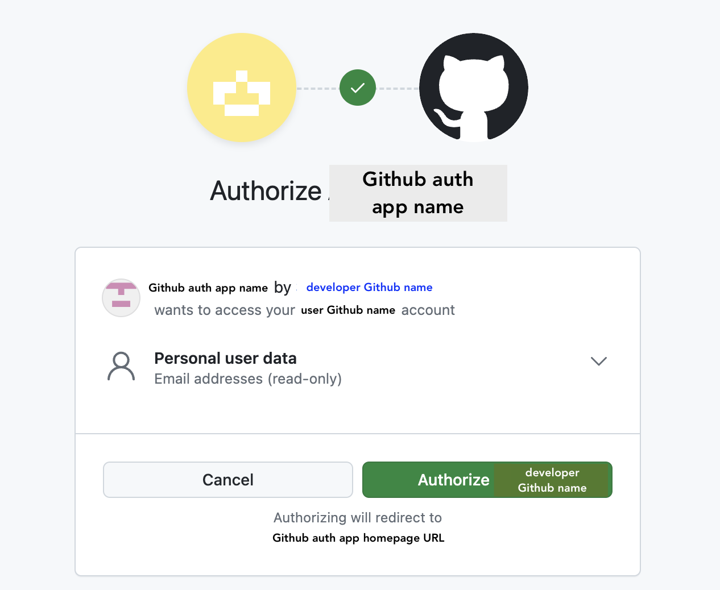The width and height of the screenshot is (720, 590).
Task: Click the yellow auth app logo circle
Action: pyautogui.click(x=241, y=88)
